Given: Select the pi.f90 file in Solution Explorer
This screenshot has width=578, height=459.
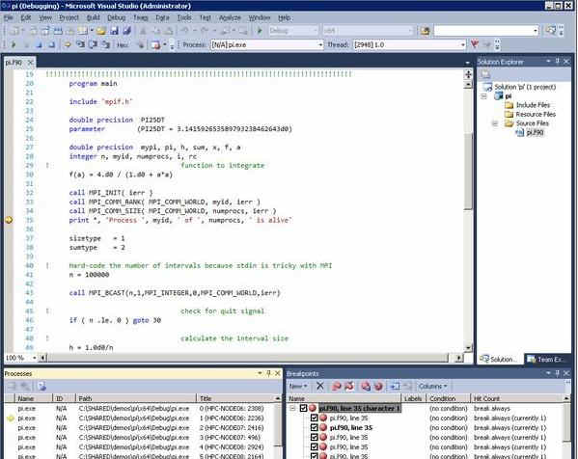Looking at the screenshot, I should [x=535, y=133].
